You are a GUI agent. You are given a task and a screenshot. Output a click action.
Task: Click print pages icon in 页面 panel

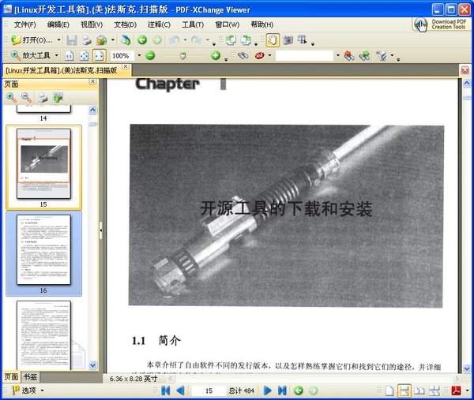point(43,98)
